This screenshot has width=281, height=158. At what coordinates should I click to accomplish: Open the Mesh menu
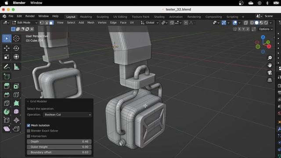click(91, 23)
